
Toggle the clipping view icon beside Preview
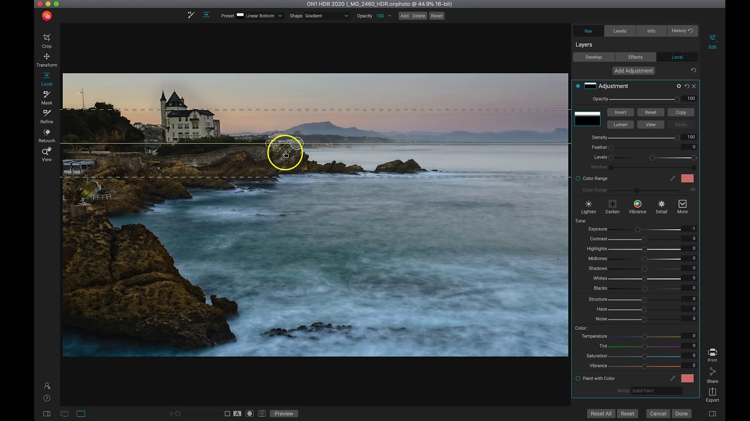(262, 413)
